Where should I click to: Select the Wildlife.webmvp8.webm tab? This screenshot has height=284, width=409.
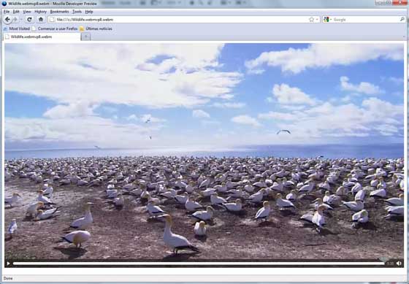click(42, 37)
